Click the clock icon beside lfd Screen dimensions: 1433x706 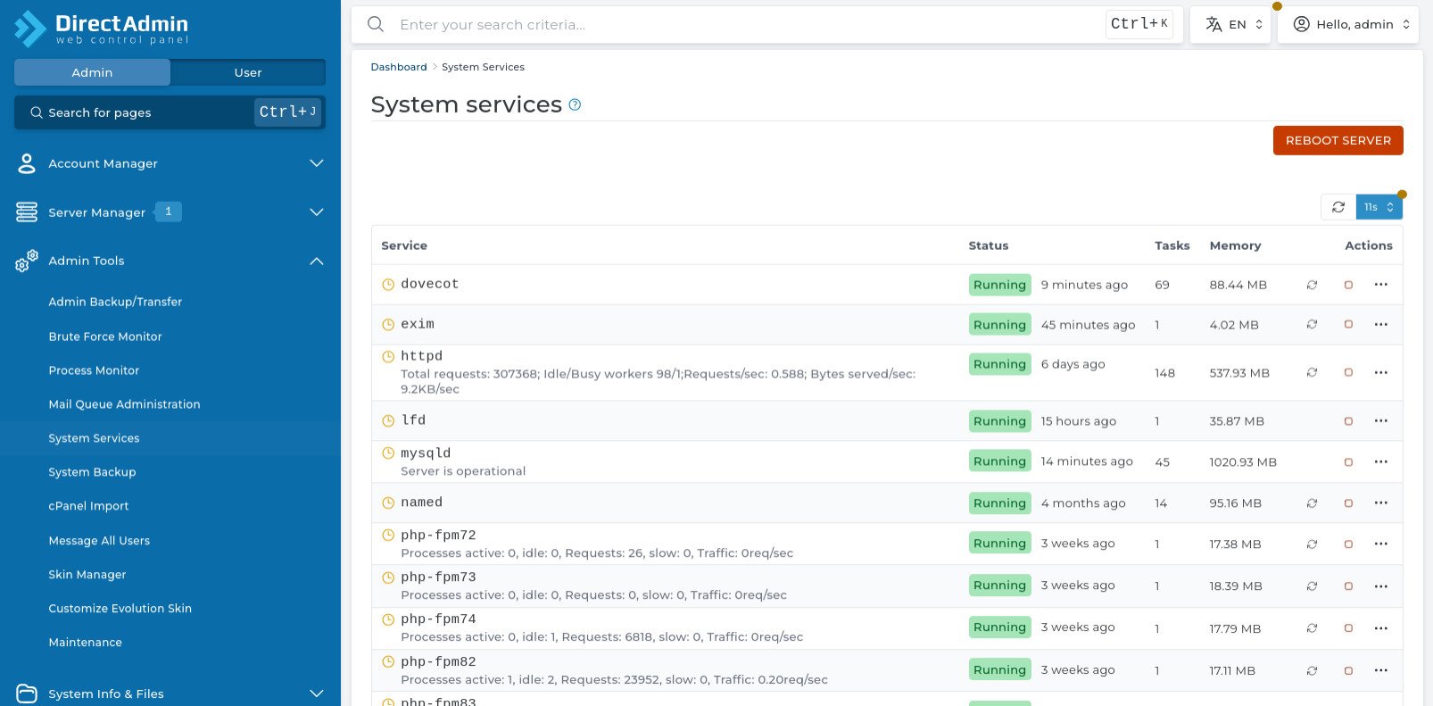388,421
